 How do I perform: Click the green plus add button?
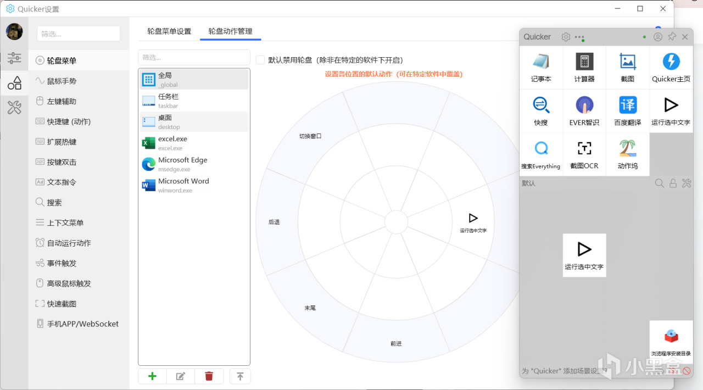[x=153, y=376]
